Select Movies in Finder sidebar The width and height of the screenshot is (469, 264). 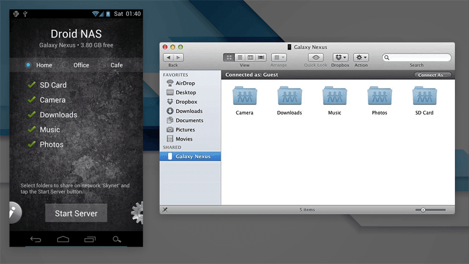pyautogui.click(x=190, y=139)
